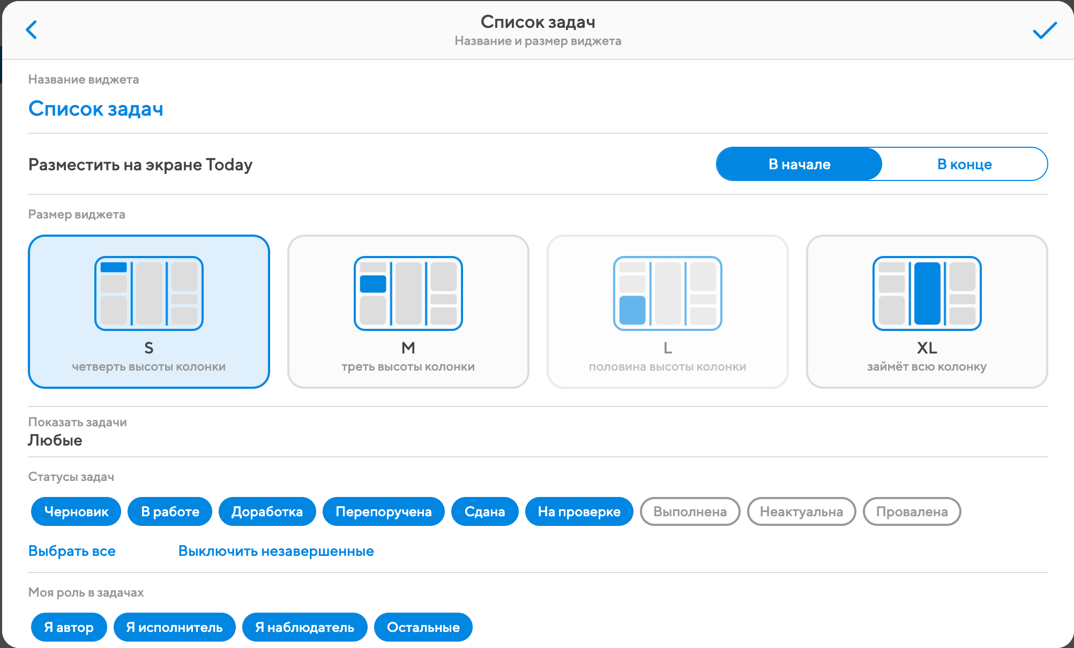The width and height of the screenshot is (1074, 648).
Task: Toggle the "Я автор" role chip
Action: (69, 627)
